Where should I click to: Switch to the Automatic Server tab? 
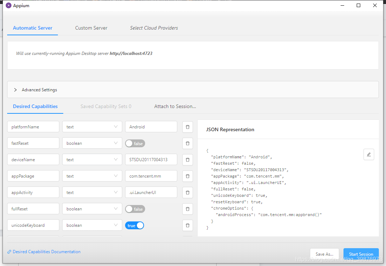pyautogui.click(x=33, y=28)
